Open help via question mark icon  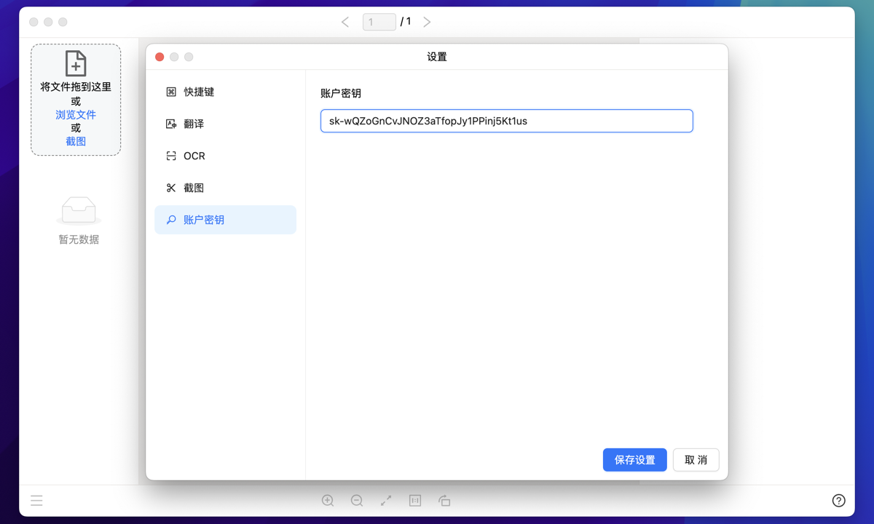[839, 501]
